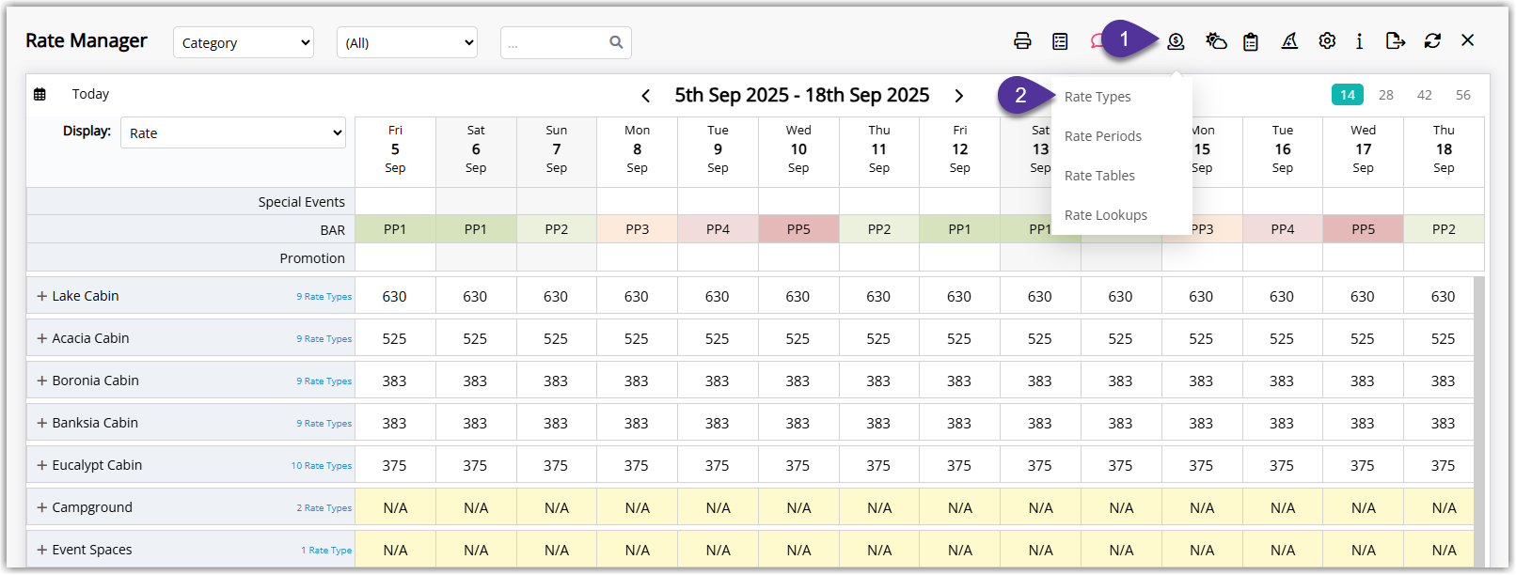Click Boronia Cabin 383 rate for Sun 7 Sep
The height and width of the screenshot is (575, 1516).
pos(557,381)
